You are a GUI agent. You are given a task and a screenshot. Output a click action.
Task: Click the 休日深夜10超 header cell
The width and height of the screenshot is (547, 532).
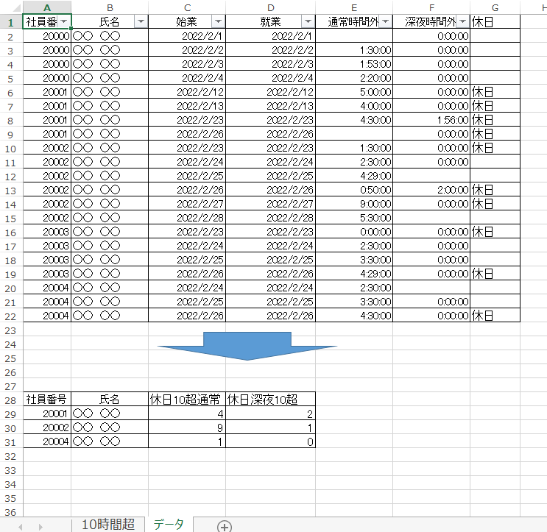point(270,400)
